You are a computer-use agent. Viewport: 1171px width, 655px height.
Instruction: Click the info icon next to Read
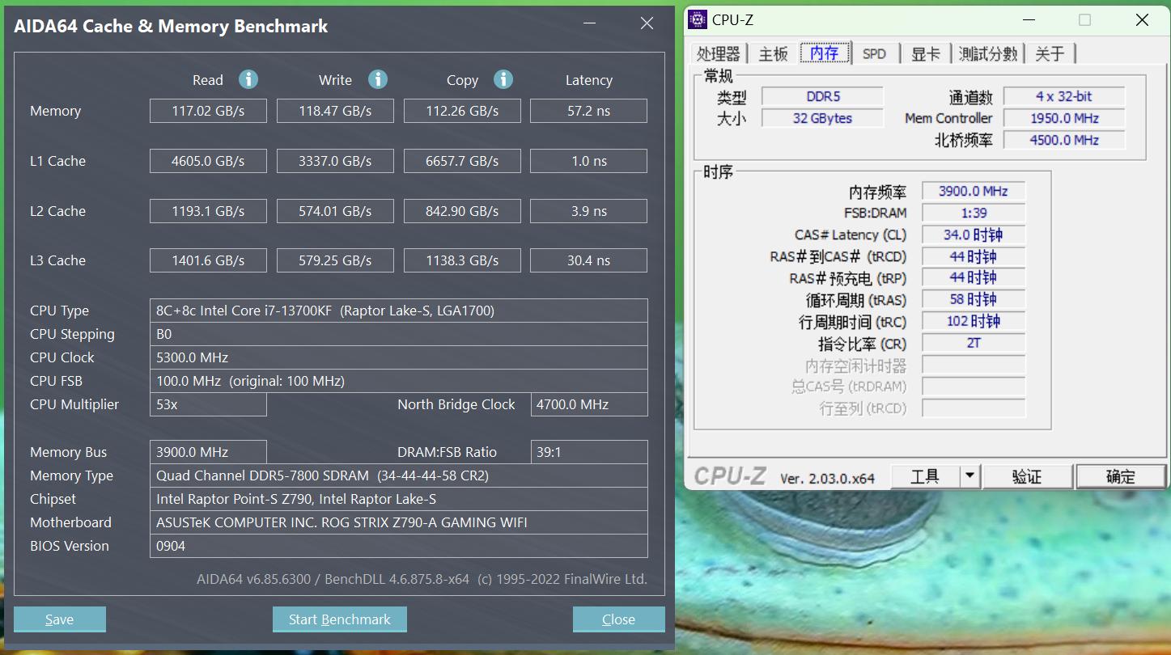pos(248,79)
